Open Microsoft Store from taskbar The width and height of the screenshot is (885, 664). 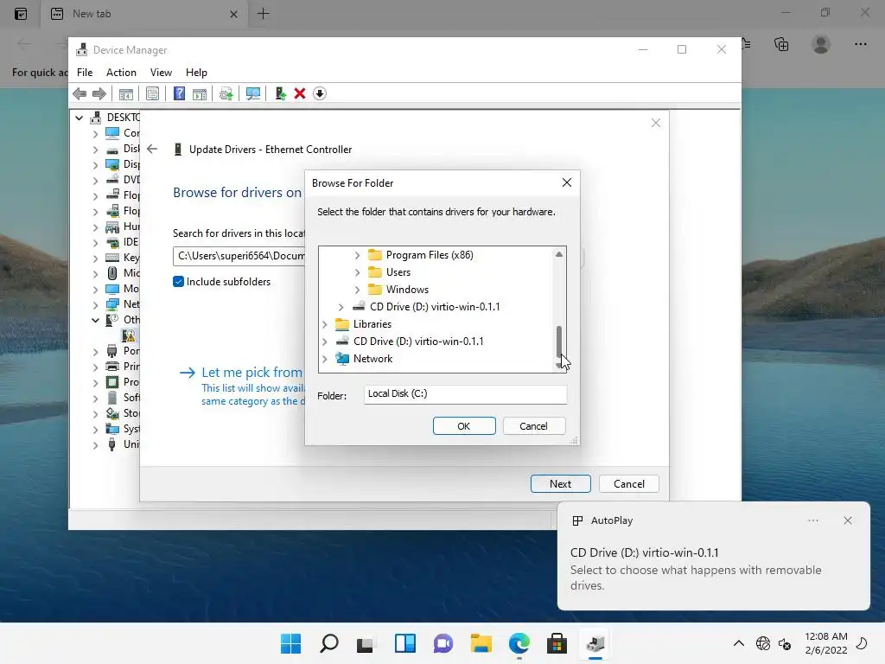pos(557,643)
